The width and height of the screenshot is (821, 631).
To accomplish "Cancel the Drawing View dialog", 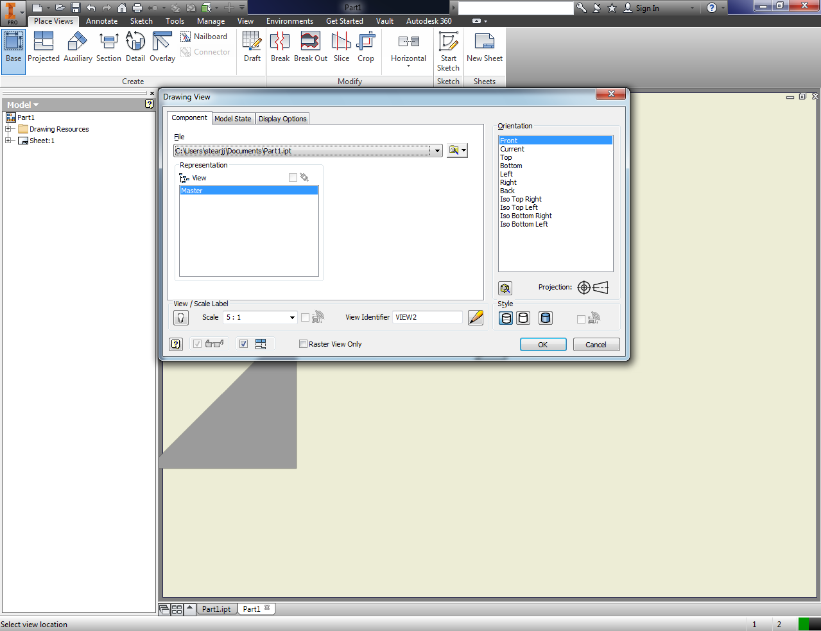I will pos(596,344).
